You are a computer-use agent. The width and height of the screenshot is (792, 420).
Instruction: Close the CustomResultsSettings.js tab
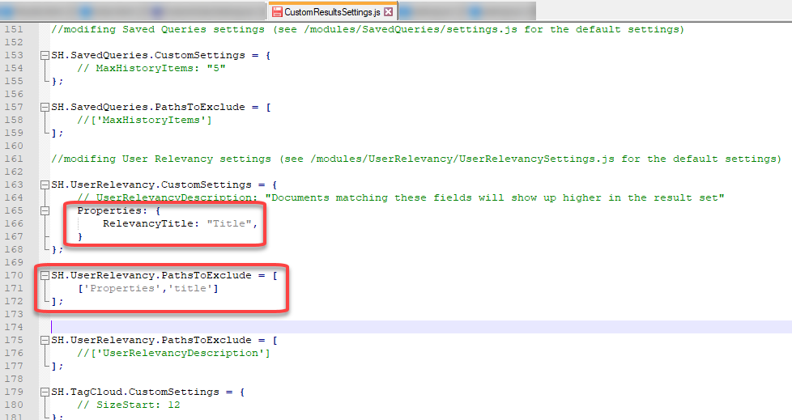point(389,11)
